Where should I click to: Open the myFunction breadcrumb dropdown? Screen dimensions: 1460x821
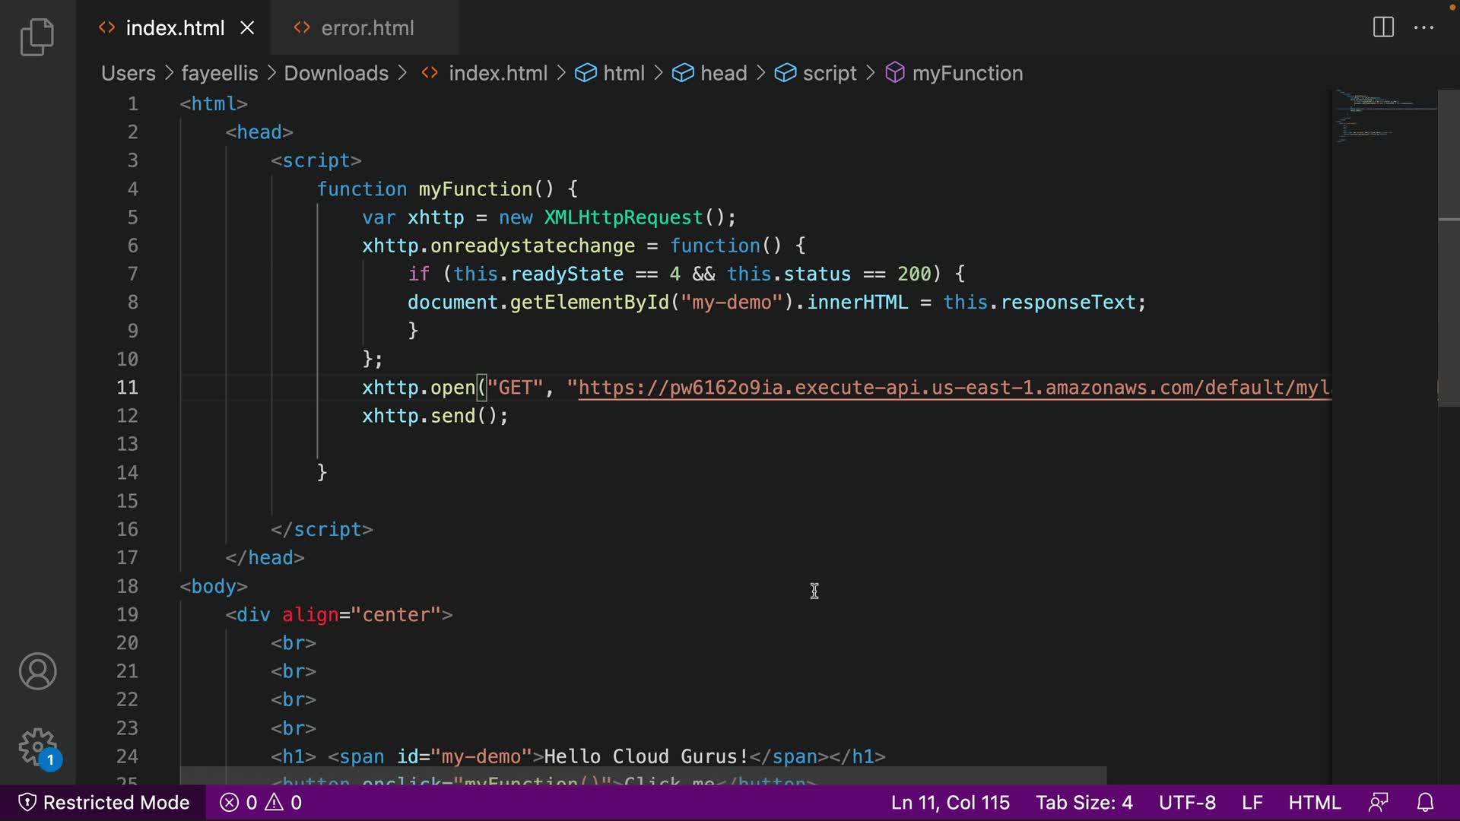pos(966,73)
